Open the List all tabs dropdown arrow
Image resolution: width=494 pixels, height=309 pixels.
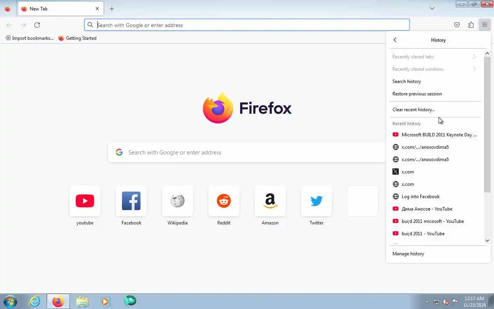[432, 8]
